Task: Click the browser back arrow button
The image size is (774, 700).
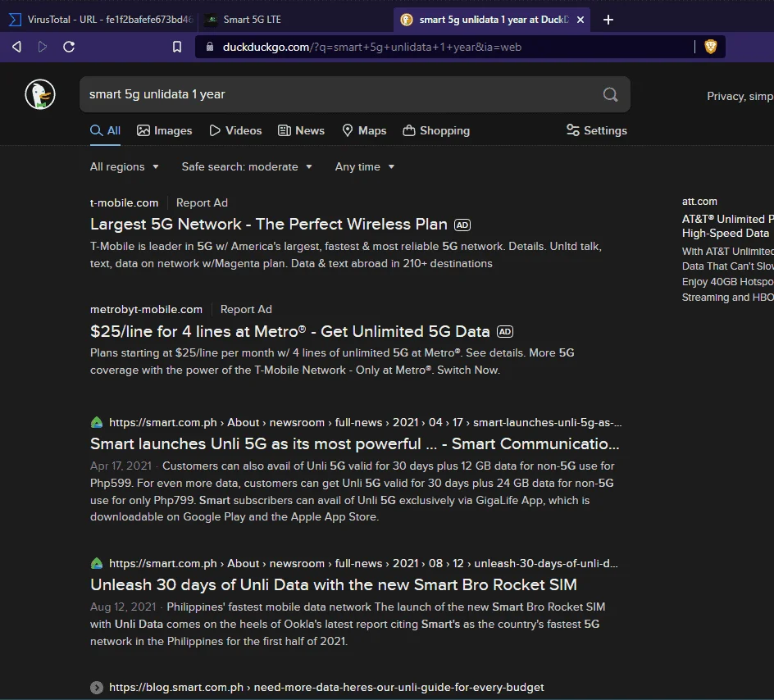Action: (16, 47)
